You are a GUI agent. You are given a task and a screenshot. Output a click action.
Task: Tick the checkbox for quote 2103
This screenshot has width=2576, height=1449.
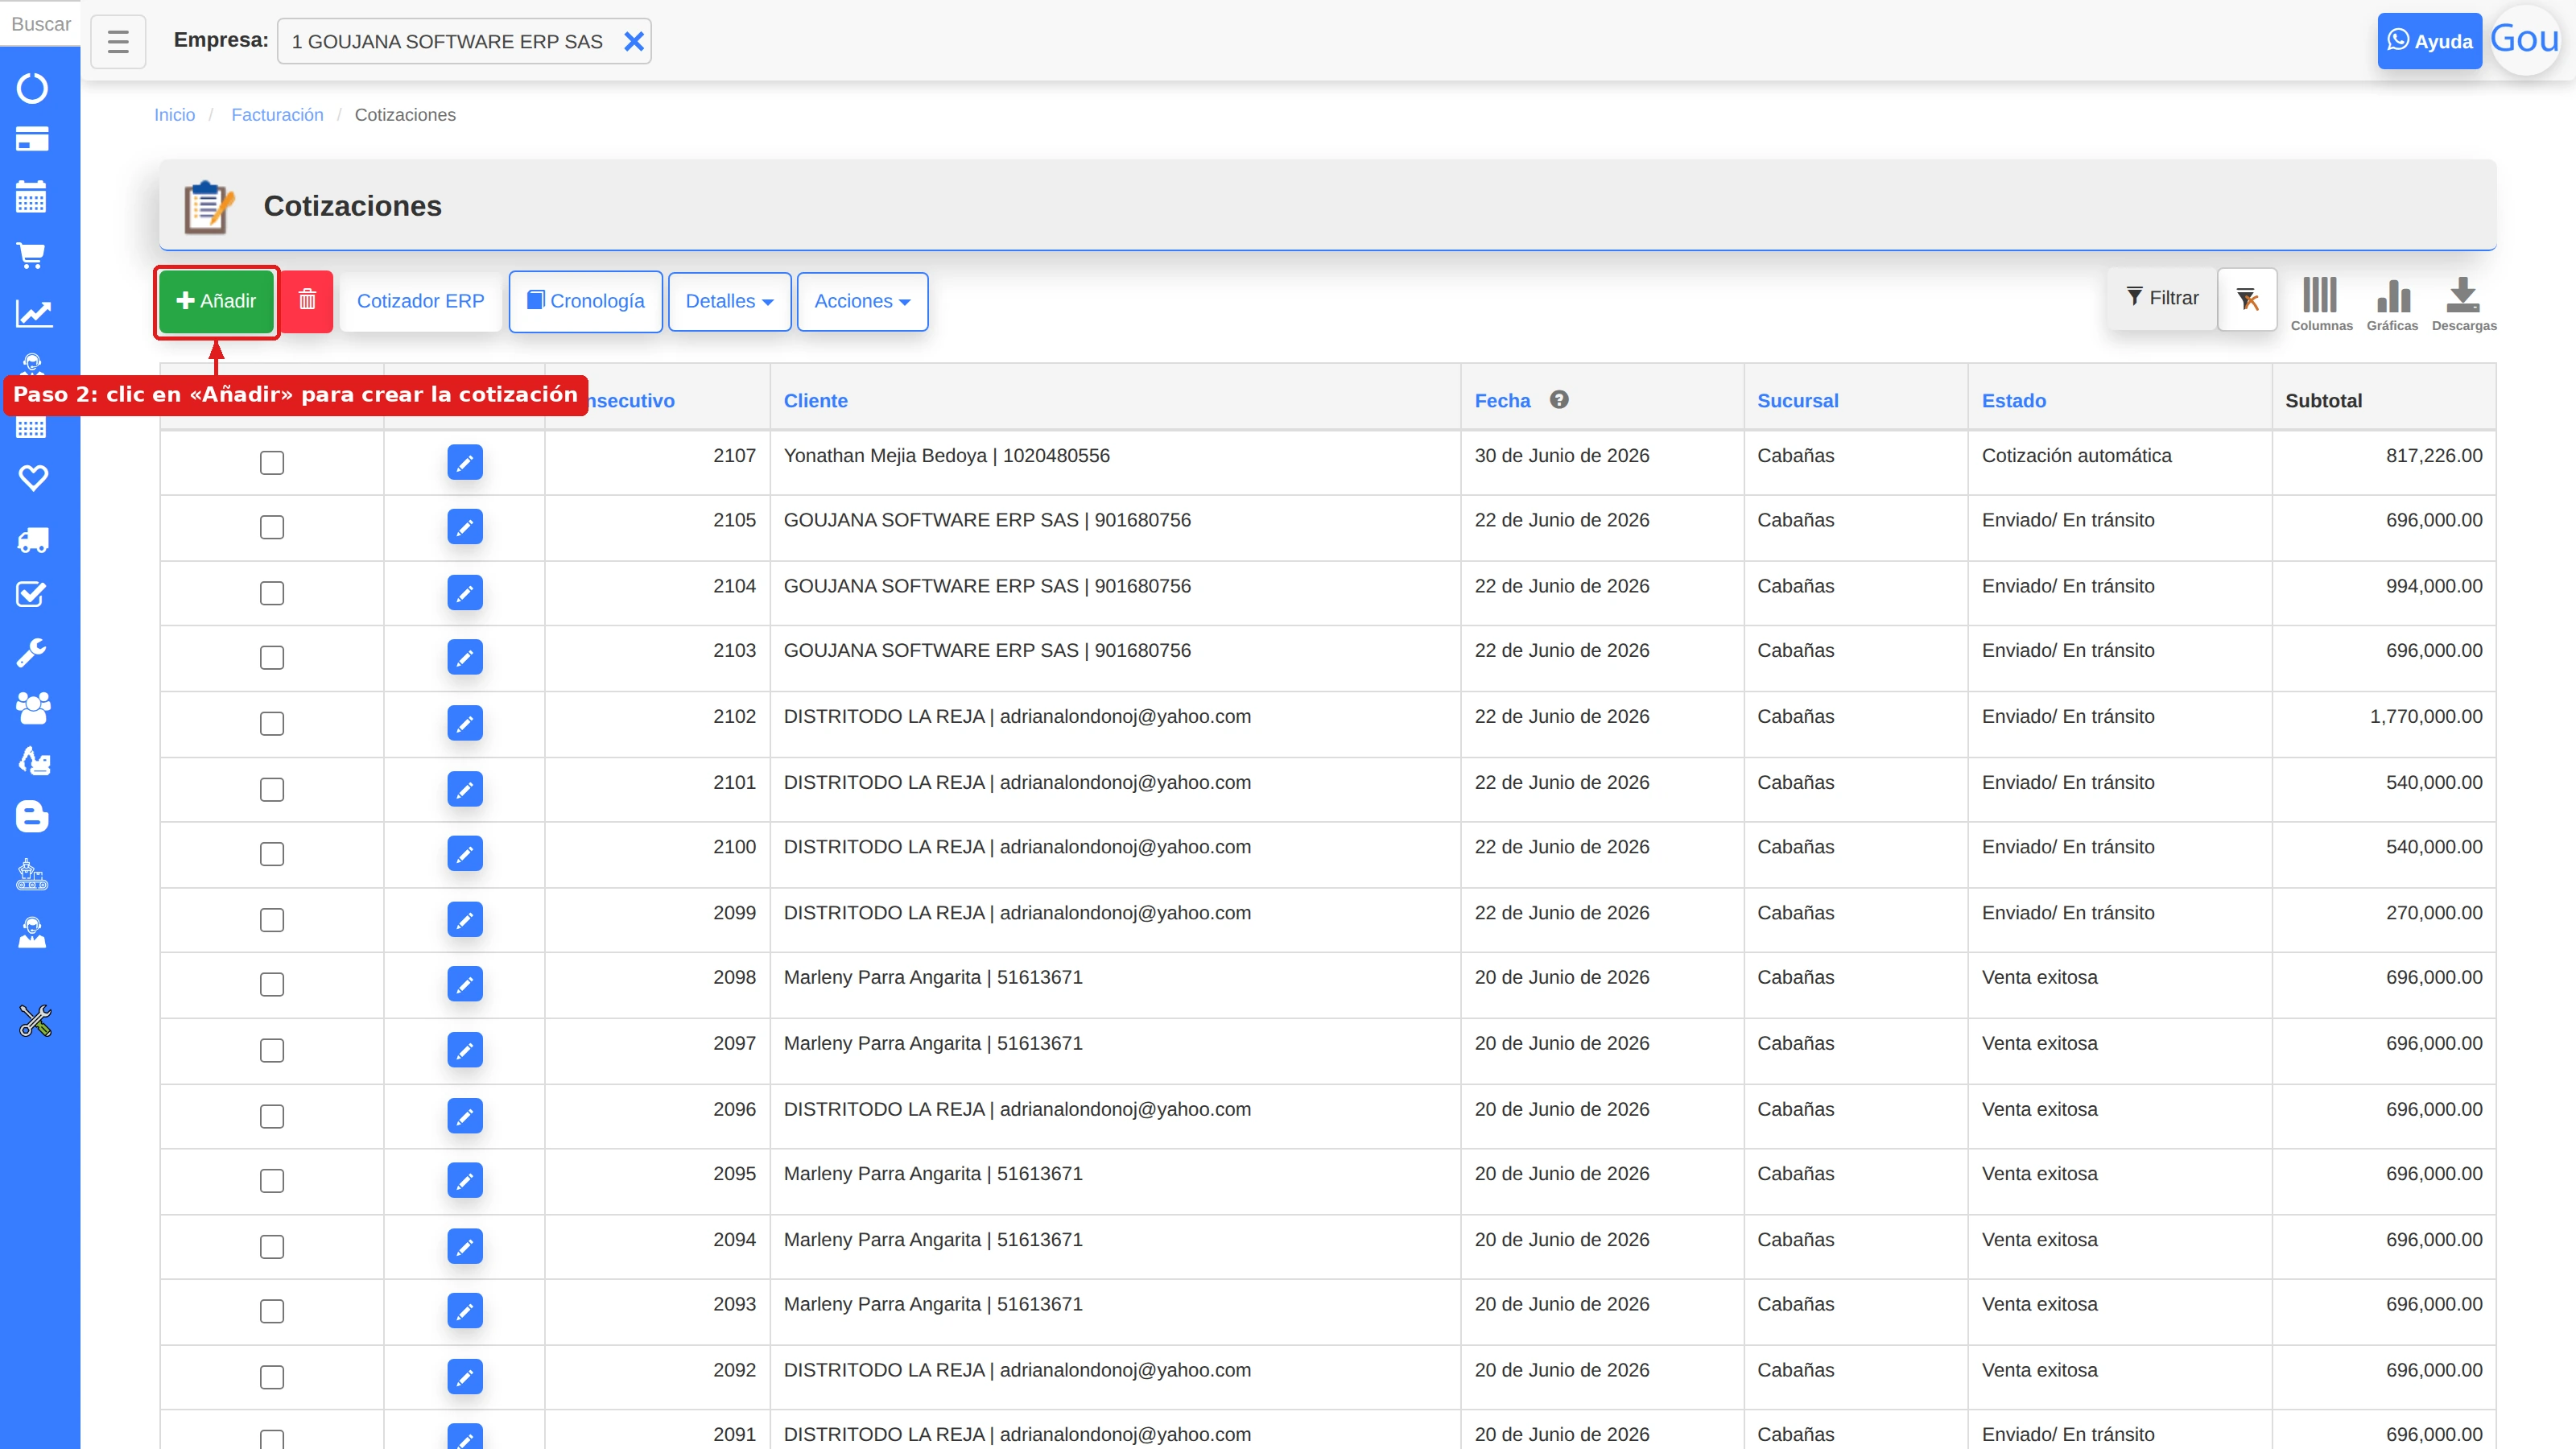point(272,657)
